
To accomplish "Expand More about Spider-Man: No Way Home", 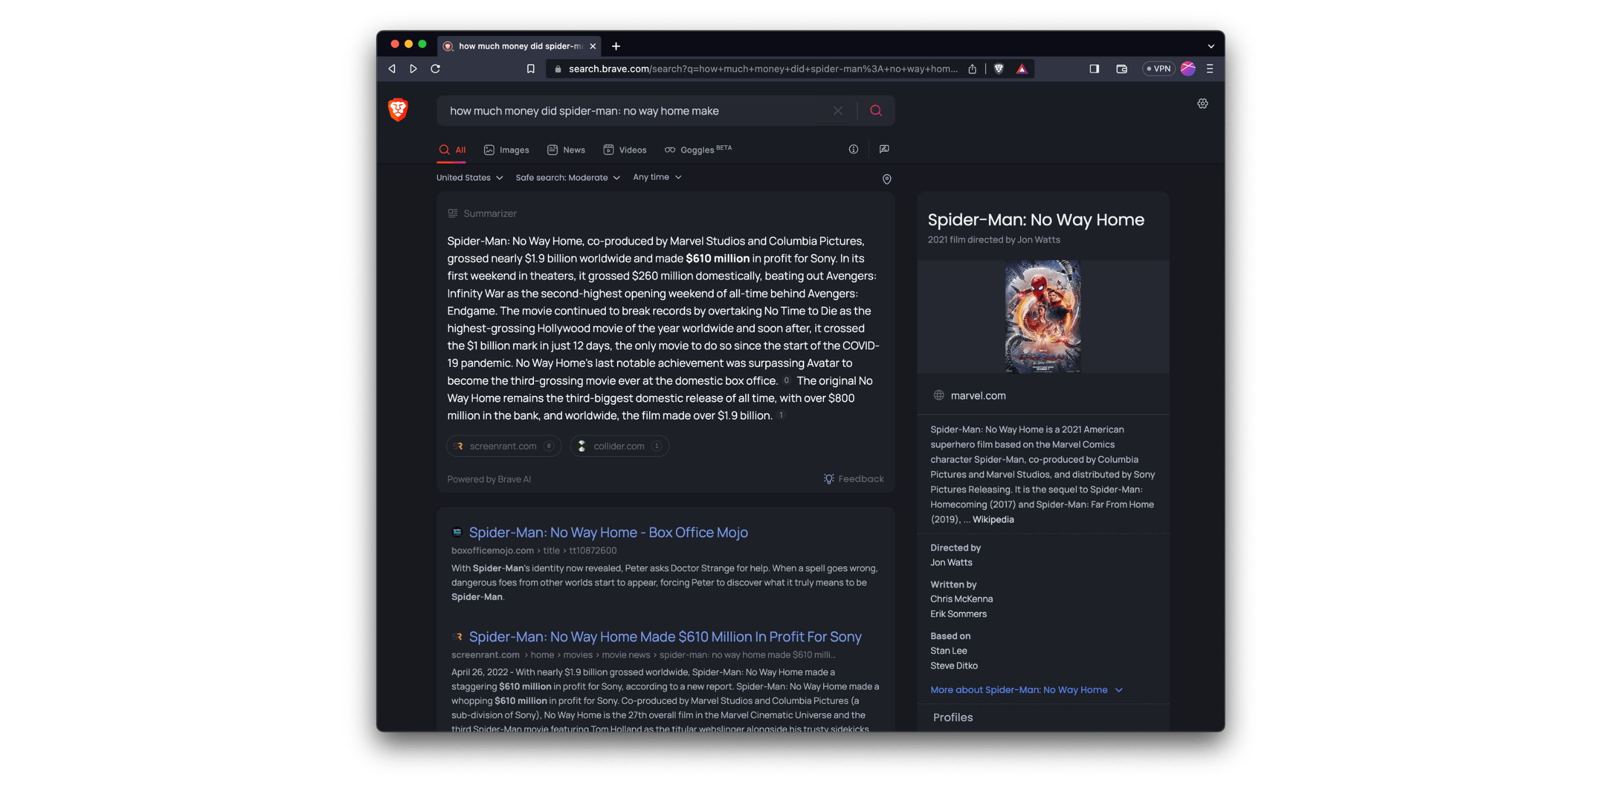I will [1026, 689].
